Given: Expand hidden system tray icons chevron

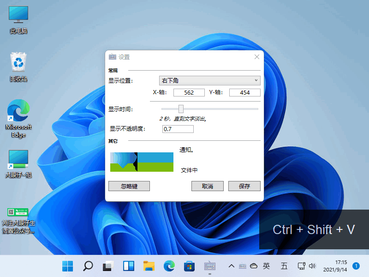Looking at the screenshot, I should (x=232, y=266).
